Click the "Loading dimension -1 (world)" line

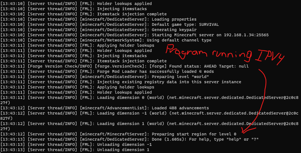pos(149,116)
